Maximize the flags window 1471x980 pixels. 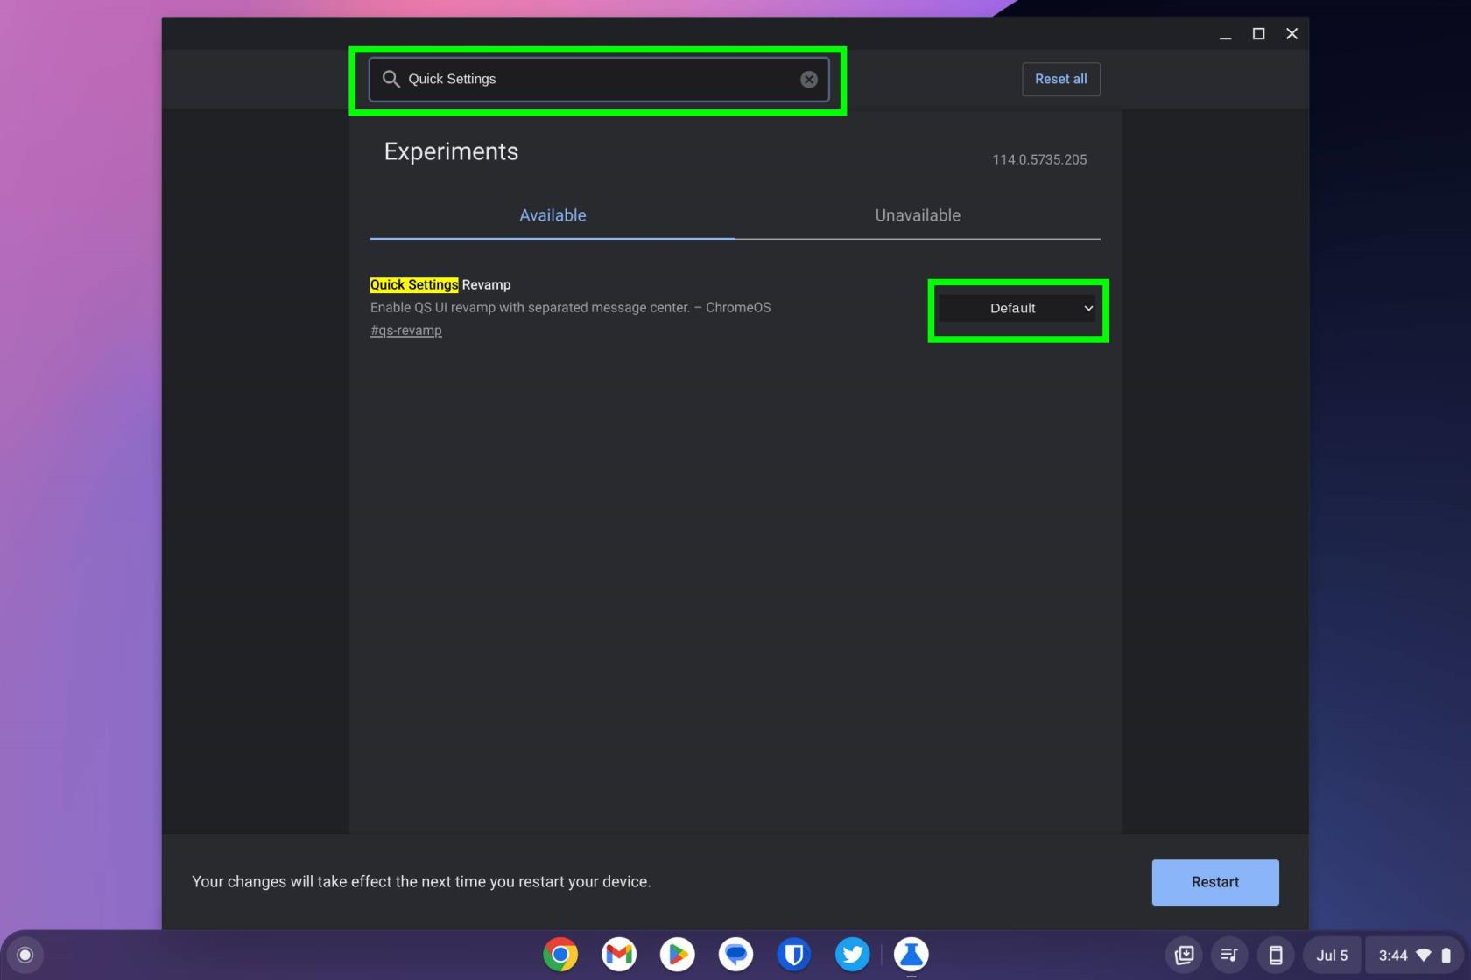[x=1259, y=34]
